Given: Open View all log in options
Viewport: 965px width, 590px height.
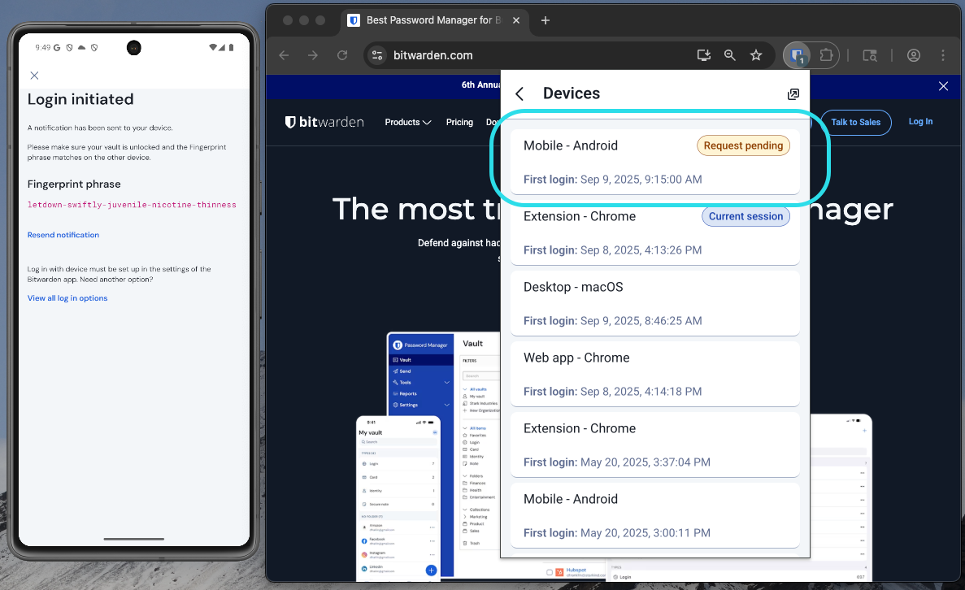Looking at the screenshot, I should (x=67, y=298).
